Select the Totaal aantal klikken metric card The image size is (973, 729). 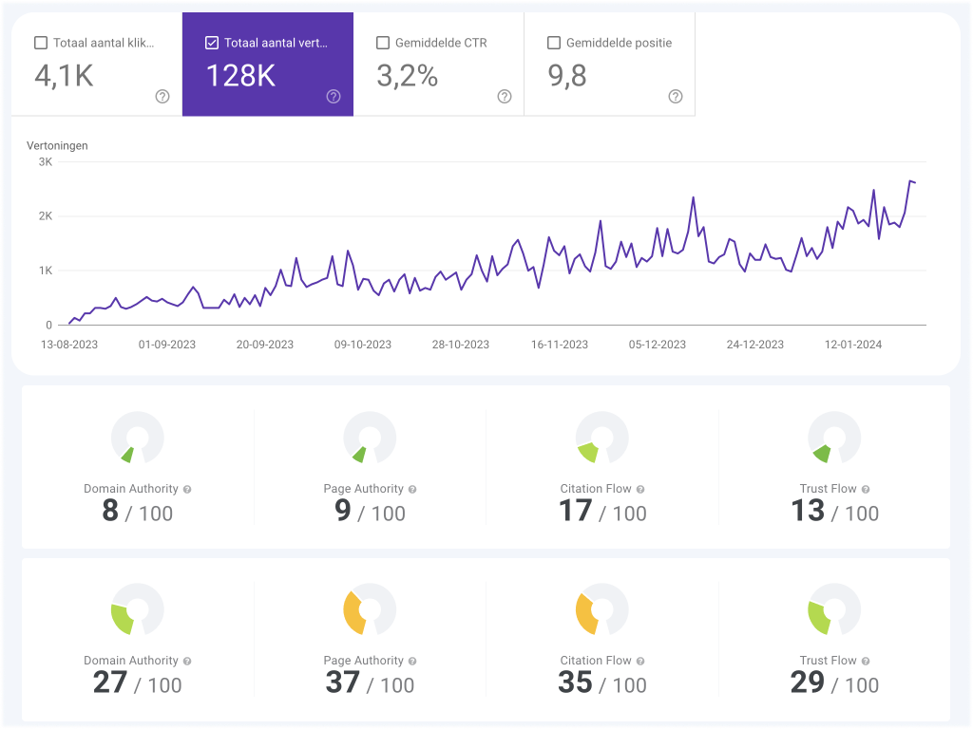(95, 64)
